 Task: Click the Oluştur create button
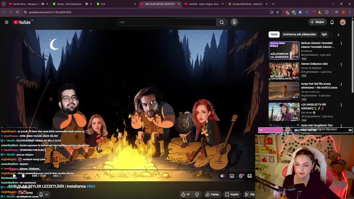(x=317, y=22)
